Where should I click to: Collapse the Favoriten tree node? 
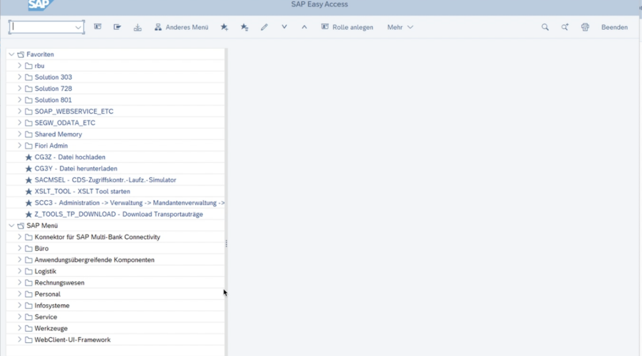tap(11, 55)
